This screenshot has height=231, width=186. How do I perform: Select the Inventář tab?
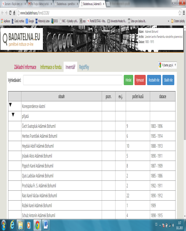tap(70, 67)
